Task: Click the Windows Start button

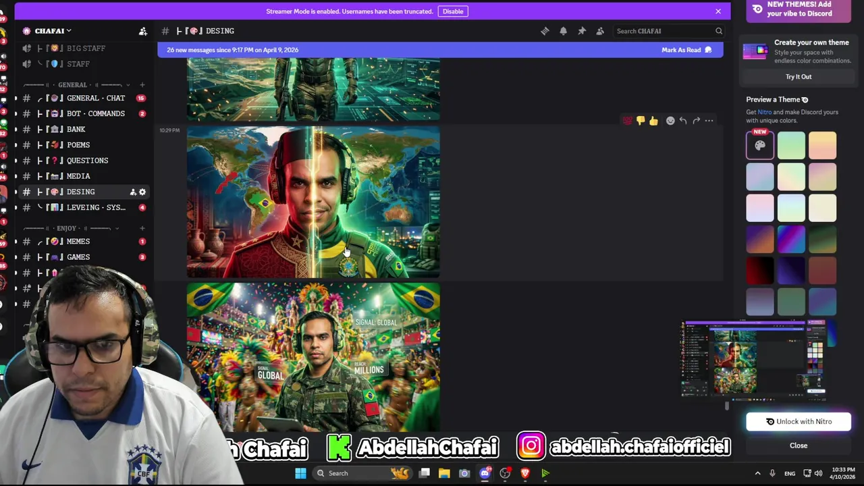Action: click(x=300, y=473)
